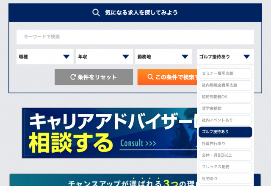This screenshot has width=271, height=186.
Task: Open the 勤務地 dropdown
Action: pyautogui.click(x=163, y=57)
